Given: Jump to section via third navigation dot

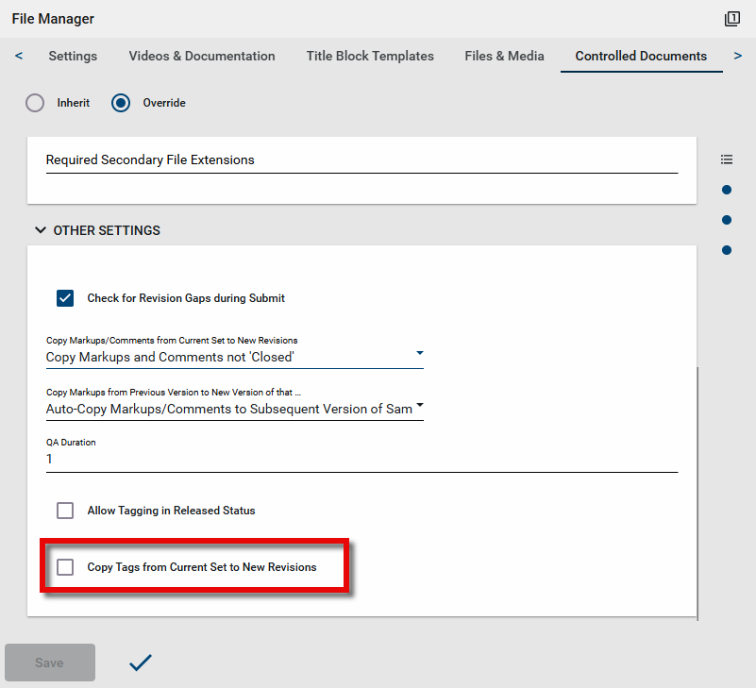Looking at the screenshot, I should [727, 250].
